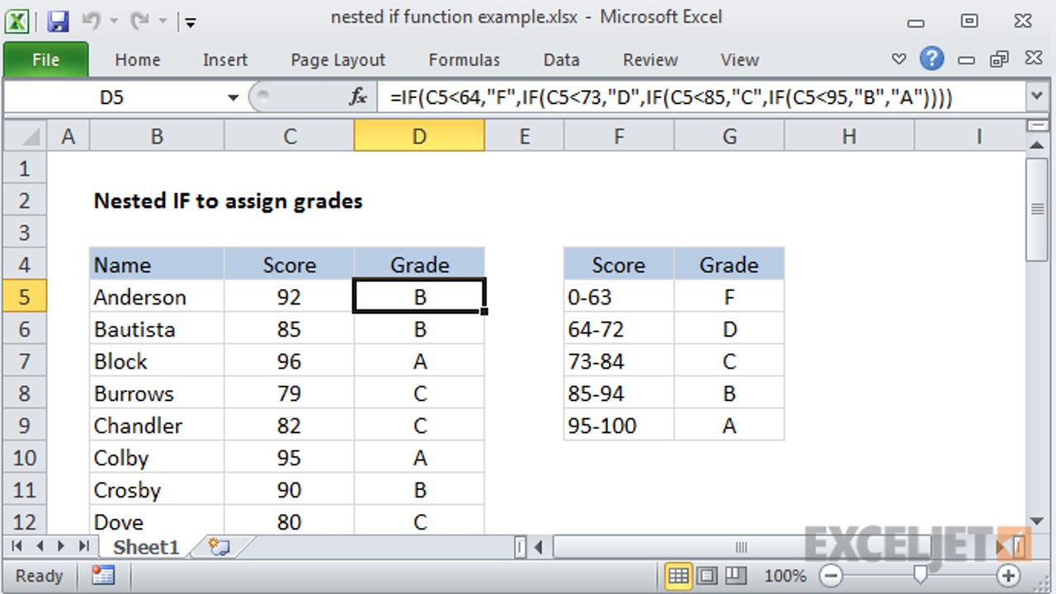Expand the formula bar with its chevron

click(x=1036, y=97)
